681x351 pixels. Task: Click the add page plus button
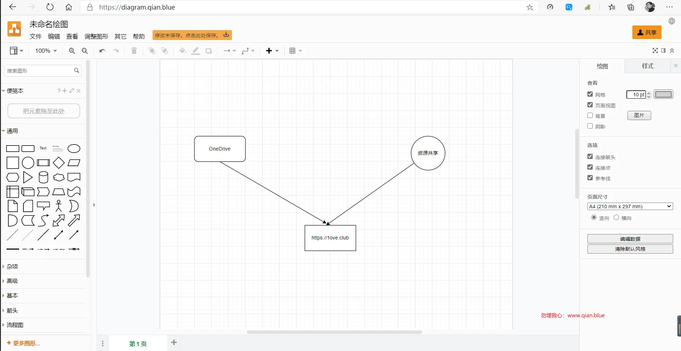[174, 342]
